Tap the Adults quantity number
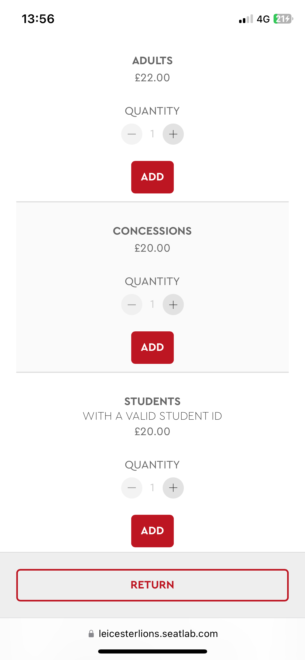The height and width of the screenshot is (660, 305). 152,134
